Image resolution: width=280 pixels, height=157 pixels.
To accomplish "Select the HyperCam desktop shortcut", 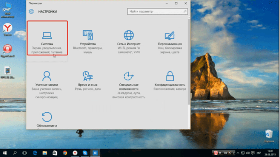I will point(7,51).
